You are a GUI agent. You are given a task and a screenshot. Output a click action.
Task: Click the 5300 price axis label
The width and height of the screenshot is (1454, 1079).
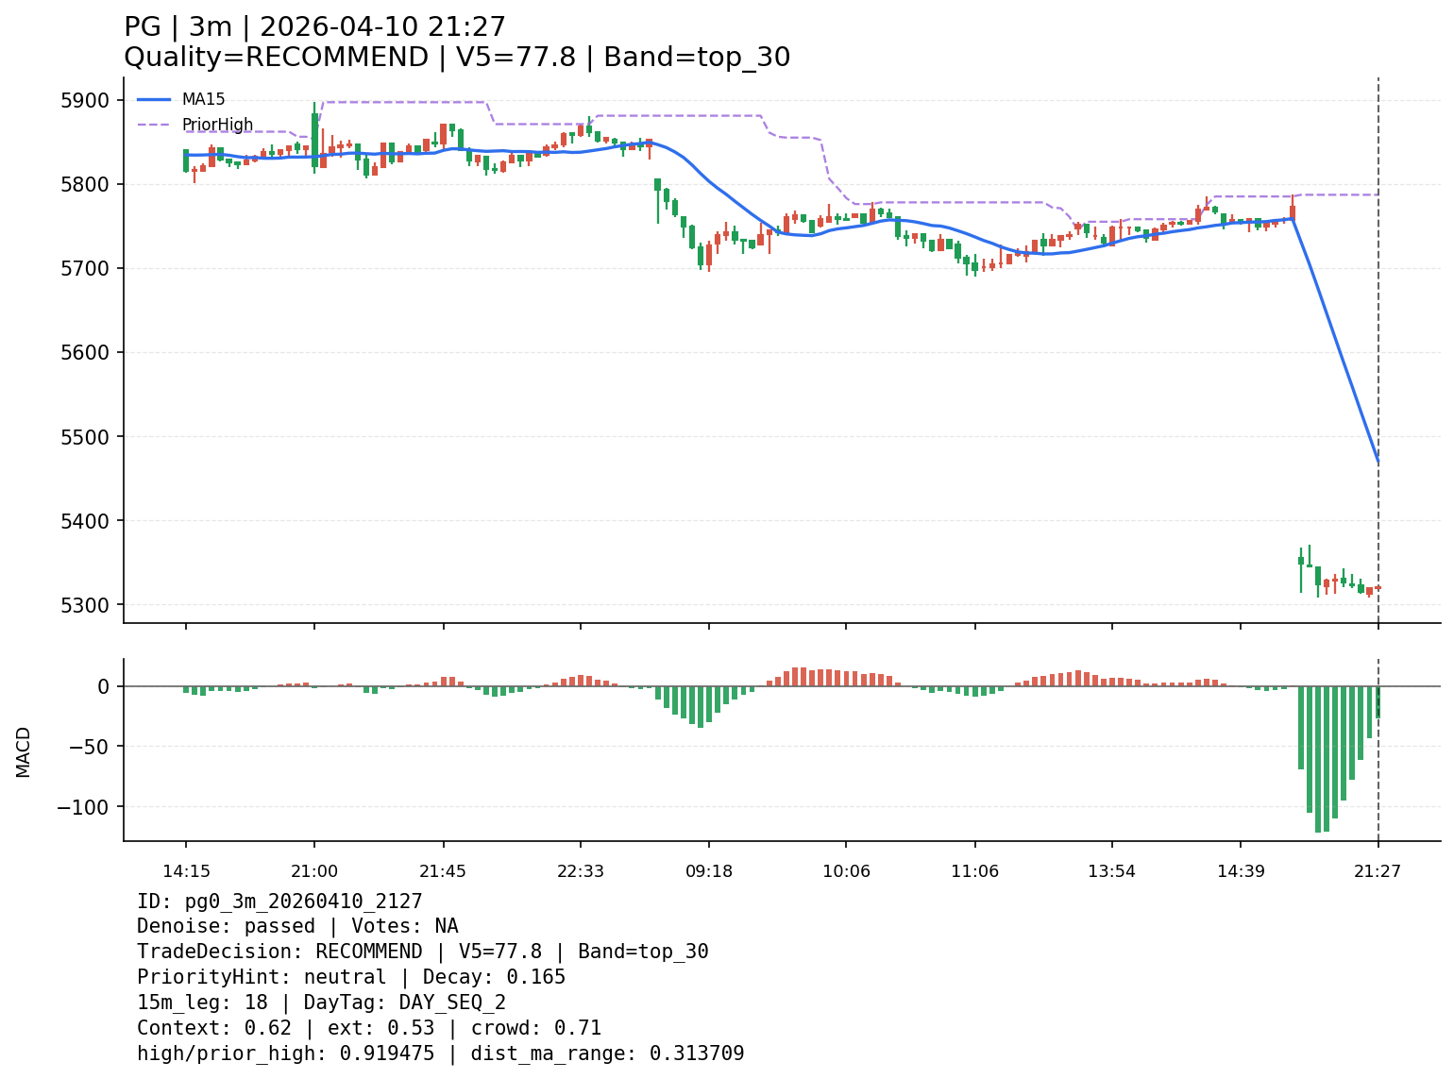point(83,604)
